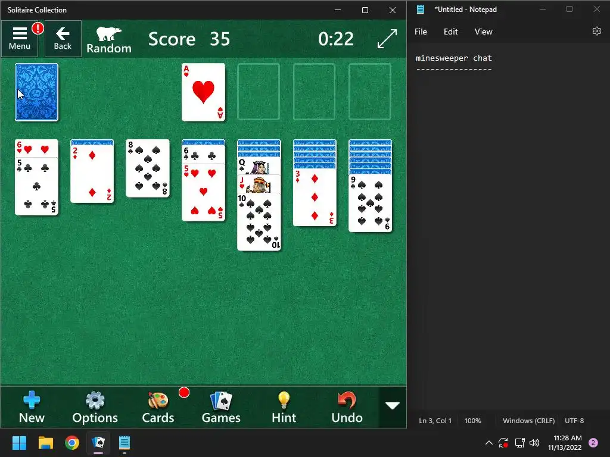Click 'Windows (CRLF)' line ending indicator

(529, 421)
